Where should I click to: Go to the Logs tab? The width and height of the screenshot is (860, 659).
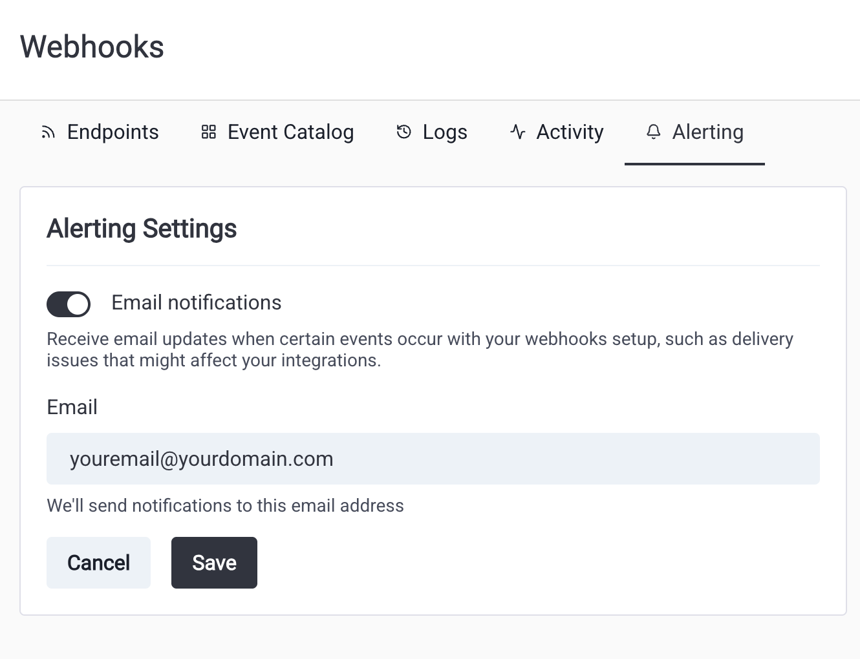pos(431,132)
